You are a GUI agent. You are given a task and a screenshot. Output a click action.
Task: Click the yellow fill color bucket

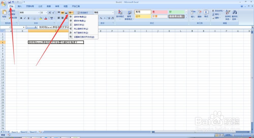(40, 18)
